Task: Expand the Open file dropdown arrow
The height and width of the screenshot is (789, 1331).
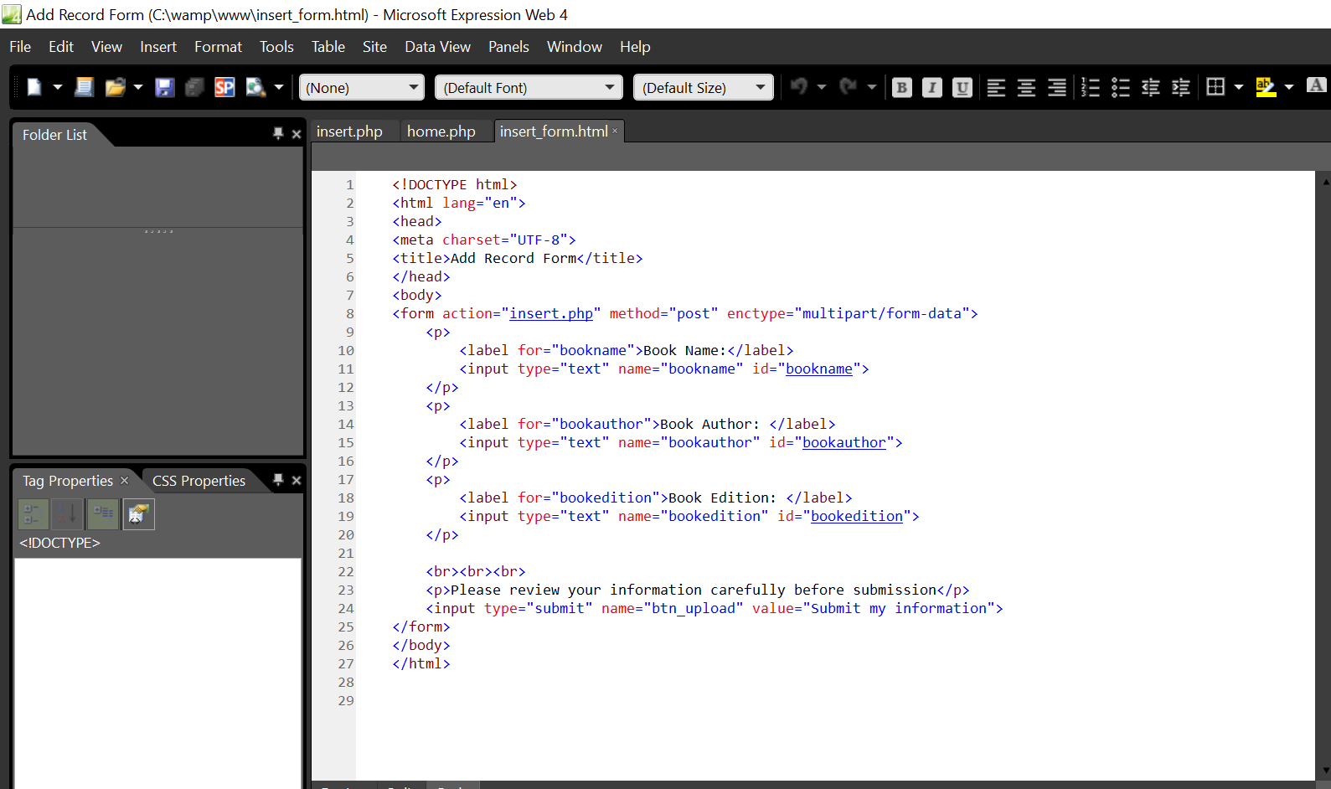Action: tap(138, 87)
